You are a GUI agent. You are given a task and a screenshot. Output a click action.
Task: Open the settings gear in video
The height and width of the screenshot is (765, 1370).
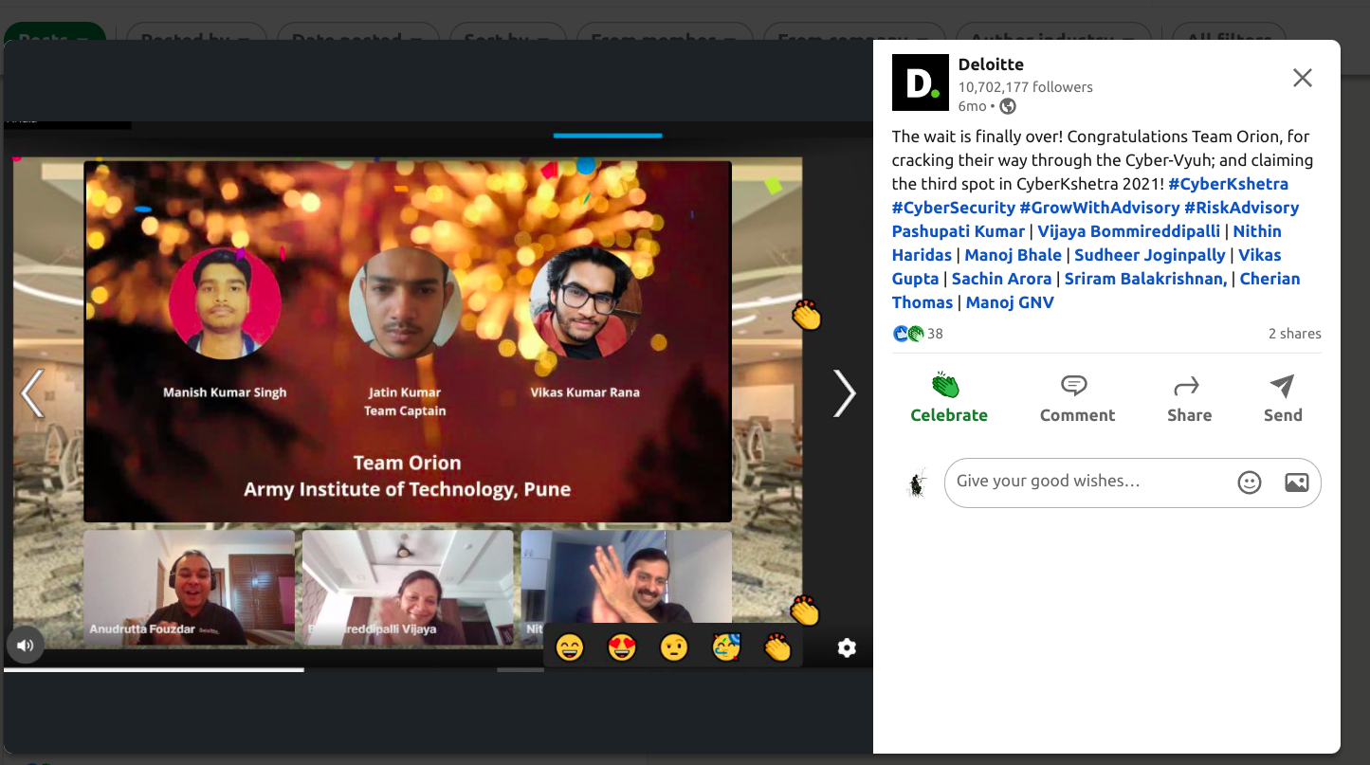pyautogui.click(x=847, y=647)
